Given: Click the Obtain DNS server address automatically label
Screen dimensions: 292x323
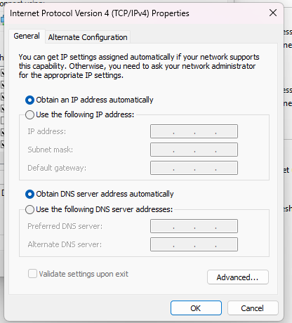Looking at the screenshot, I should pos(105,194).
